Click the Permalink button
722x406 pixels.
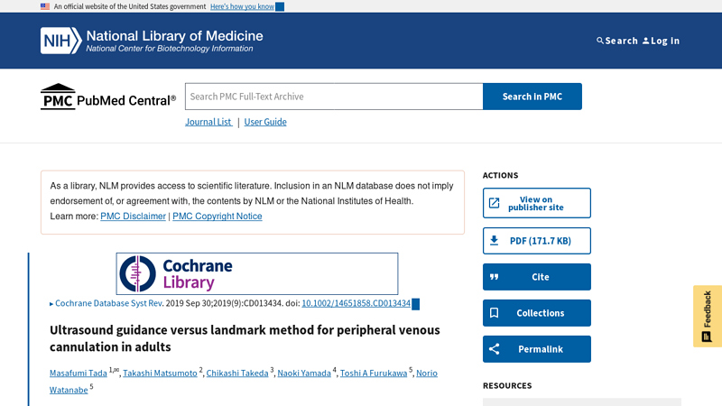point(537,349)
